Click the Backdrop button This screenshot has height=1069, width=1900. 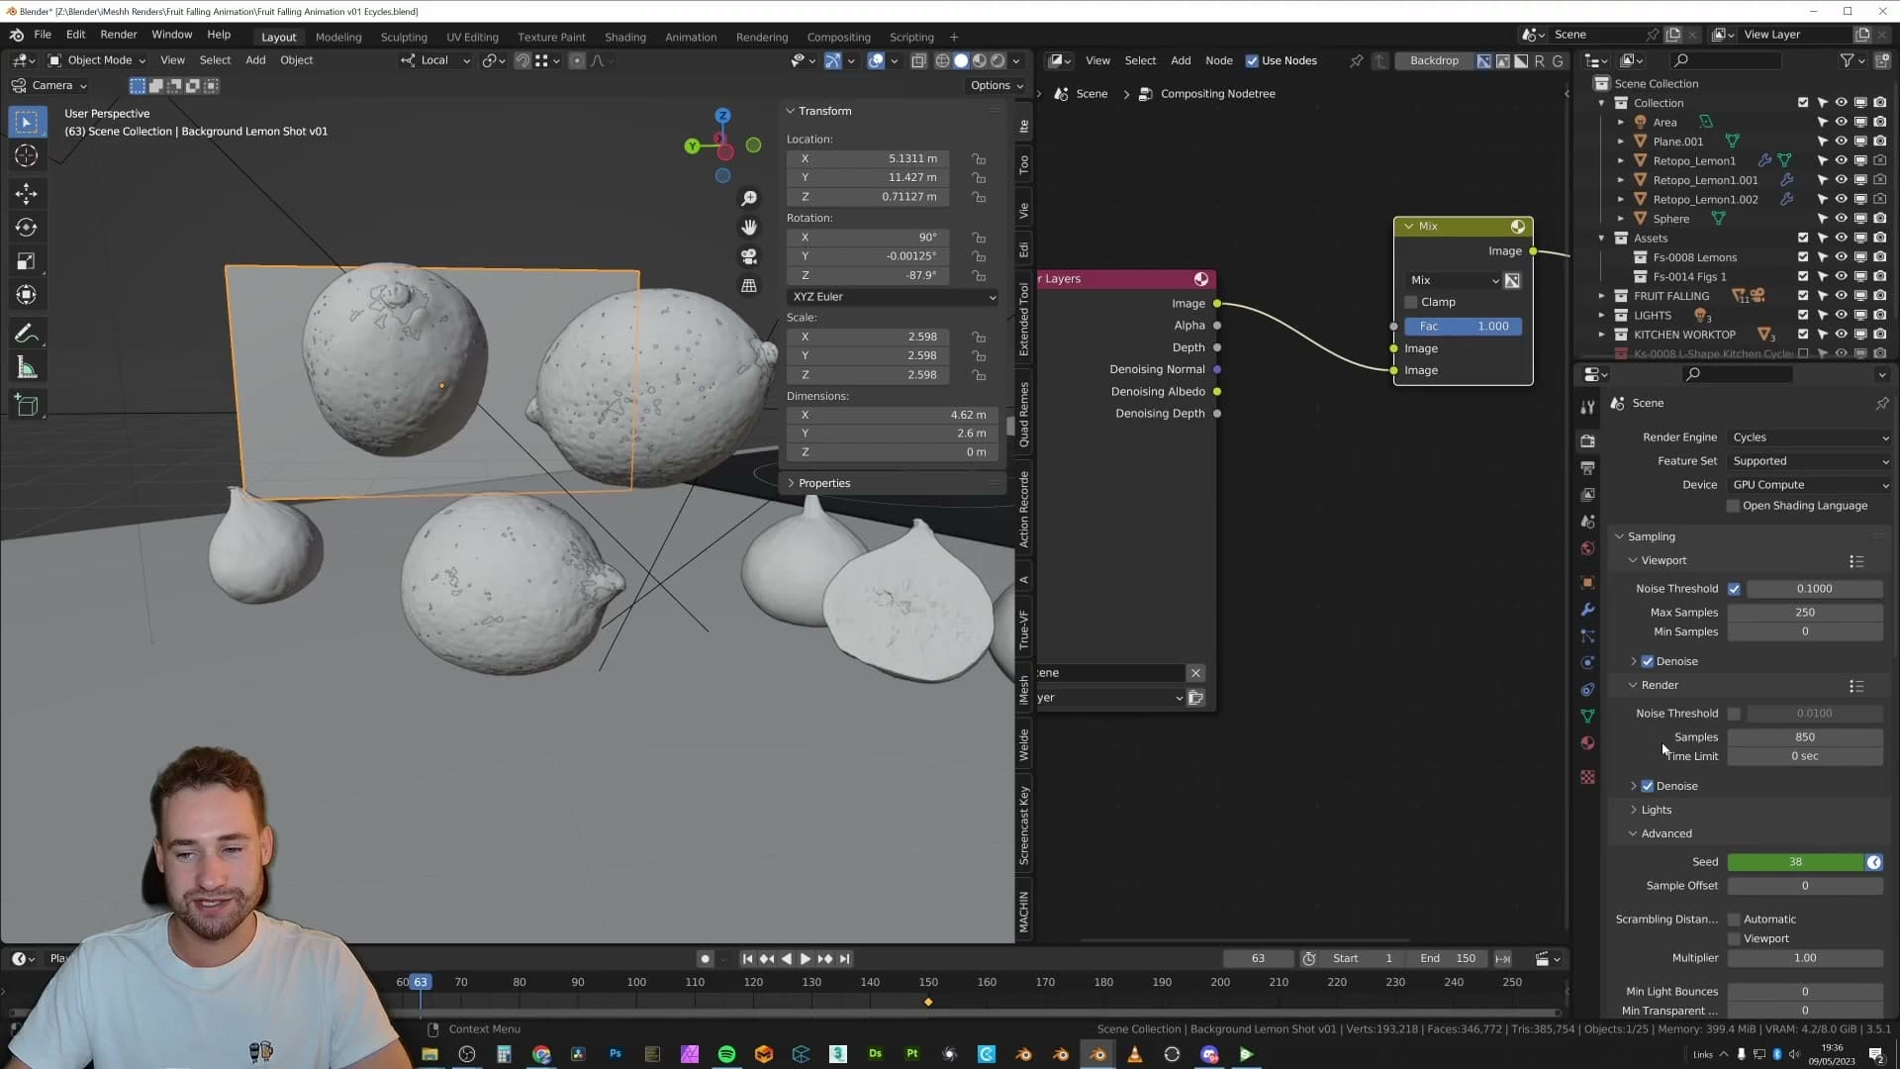pyautogui.click(x=1434, y=61)
